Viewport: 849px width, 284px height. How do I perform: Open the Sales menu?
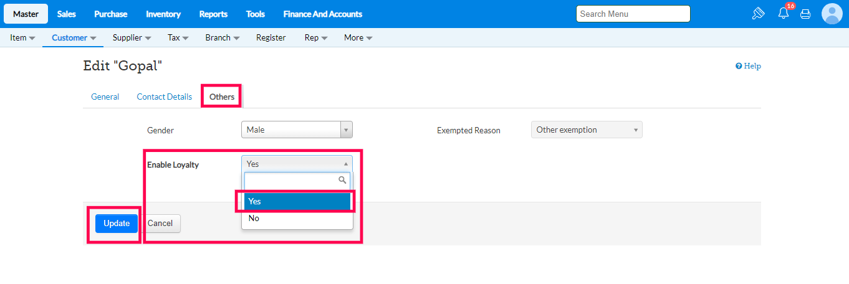point(66,14)
